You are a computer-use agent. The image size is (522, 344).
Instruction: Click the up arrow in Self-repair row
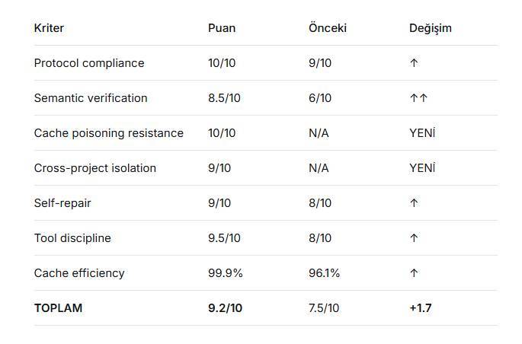point(414,202)
